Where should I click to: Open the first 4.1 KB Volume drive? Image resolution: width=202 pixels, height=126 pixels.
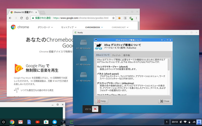point(84,42)
